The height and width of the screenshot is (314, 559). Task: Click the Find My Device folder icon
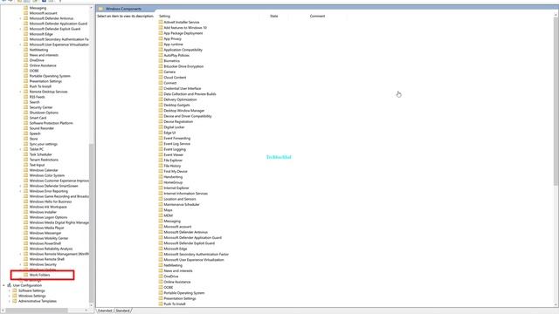pyautogui.click(x=161, y=171)
